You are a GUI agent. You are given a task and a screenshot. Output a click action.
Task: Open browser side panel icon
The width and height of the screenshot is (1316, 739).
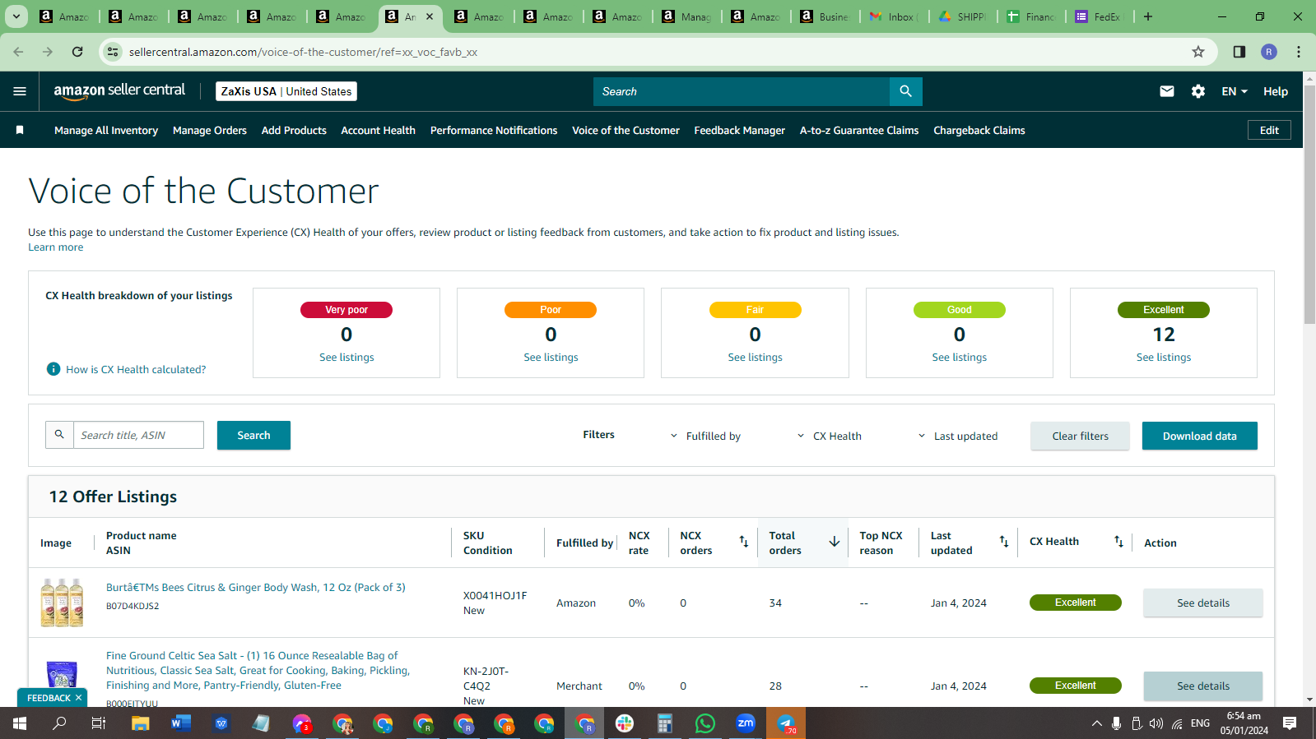click(x=1239, y=52)
